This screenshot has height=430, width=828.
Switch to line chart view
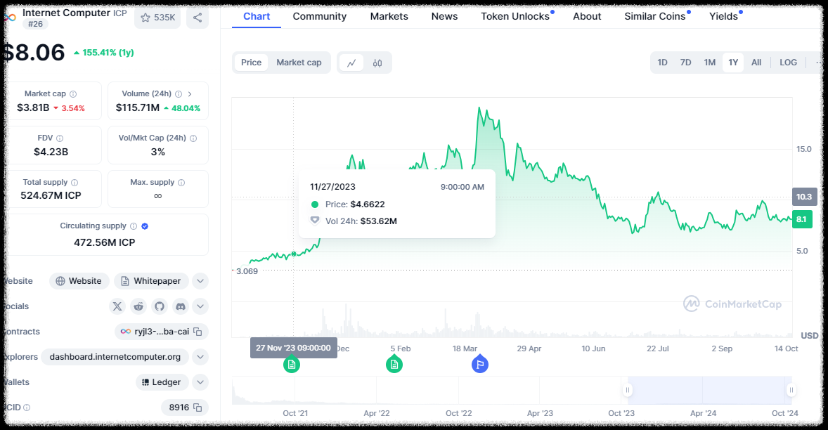pyautogui.click(x=351, y=63)
